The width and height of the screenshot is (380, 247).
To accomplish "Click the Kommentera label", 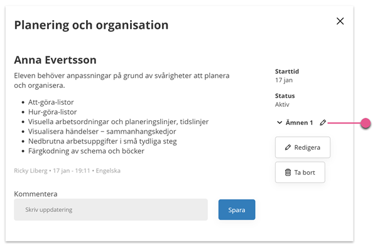I will [x=36, y=194].
